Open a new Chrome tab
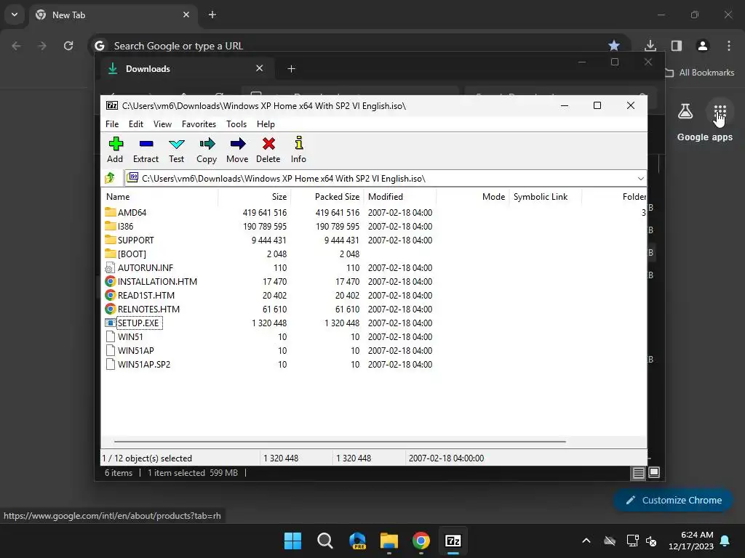The height and width of the screenshot is (558, 745). (212, 15)
